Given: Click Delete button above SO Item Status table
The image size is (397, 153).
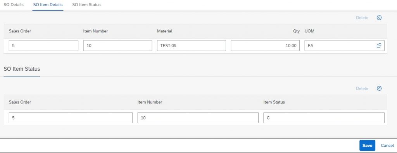Looking at the screenshot, I should click(362, 88).
